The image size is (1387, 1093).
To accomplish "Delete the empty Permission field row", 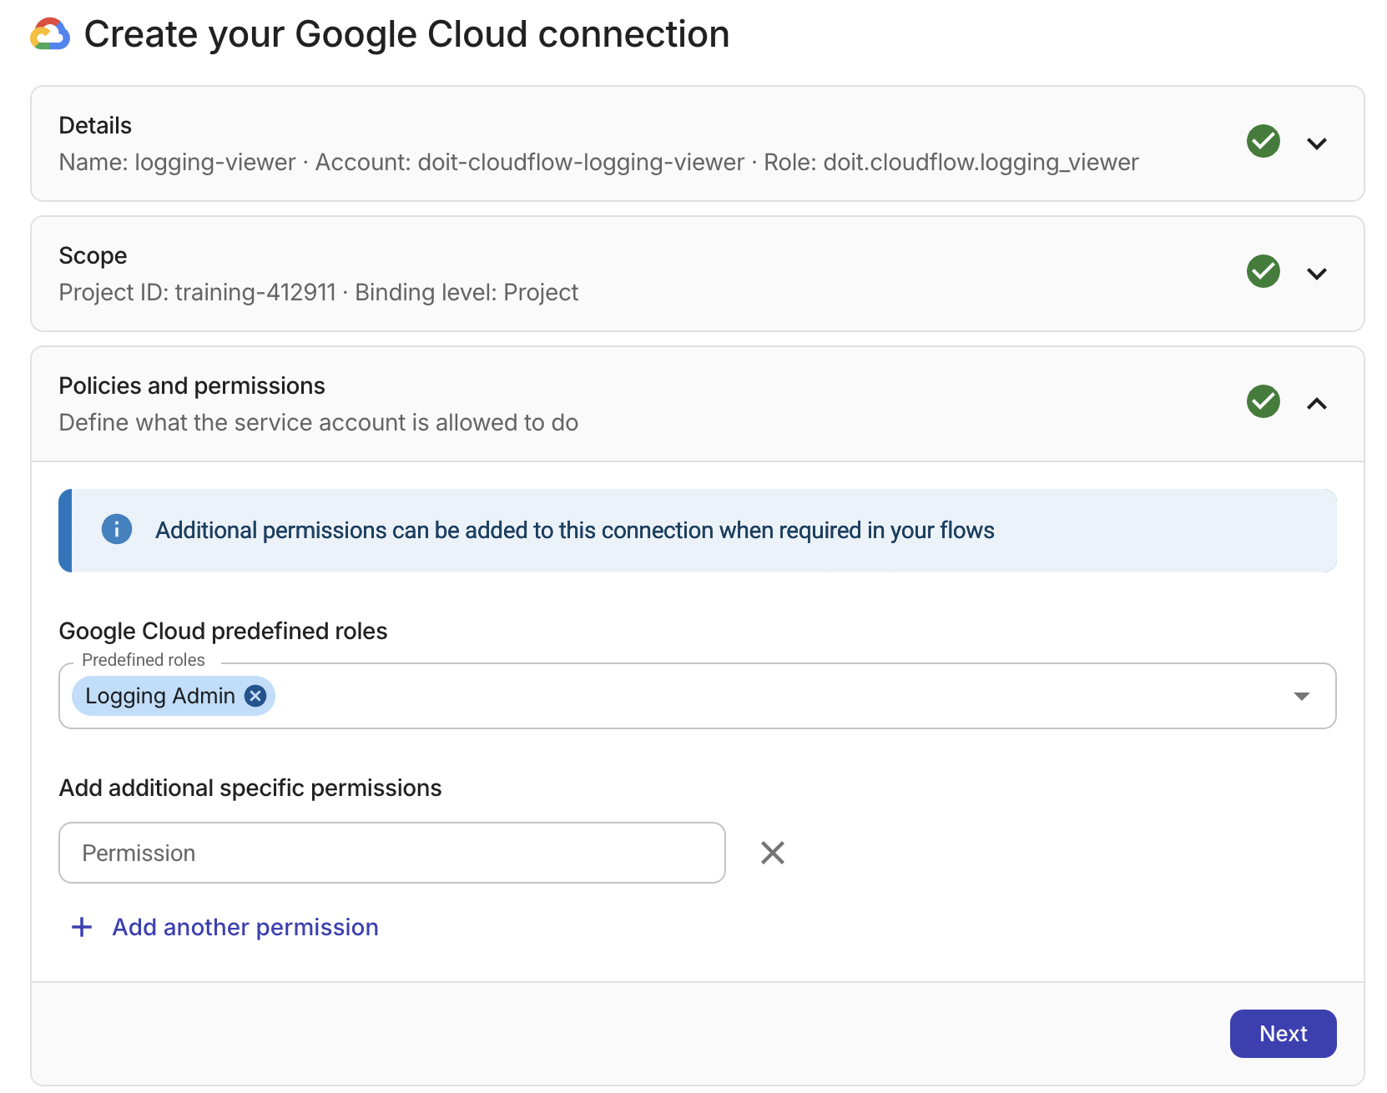I will point(773,853).
